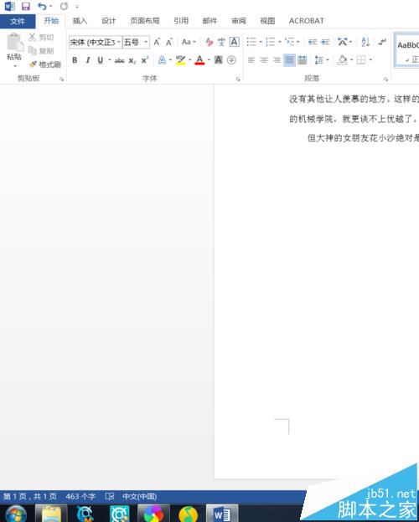Switch to the 邮件 tab

(x=209, y=21)
